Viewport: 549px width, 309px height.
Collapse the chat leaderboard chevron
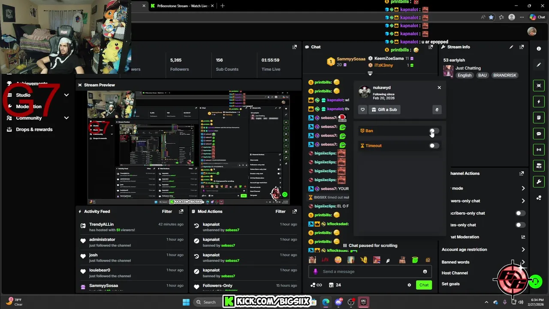pos(370,74)
